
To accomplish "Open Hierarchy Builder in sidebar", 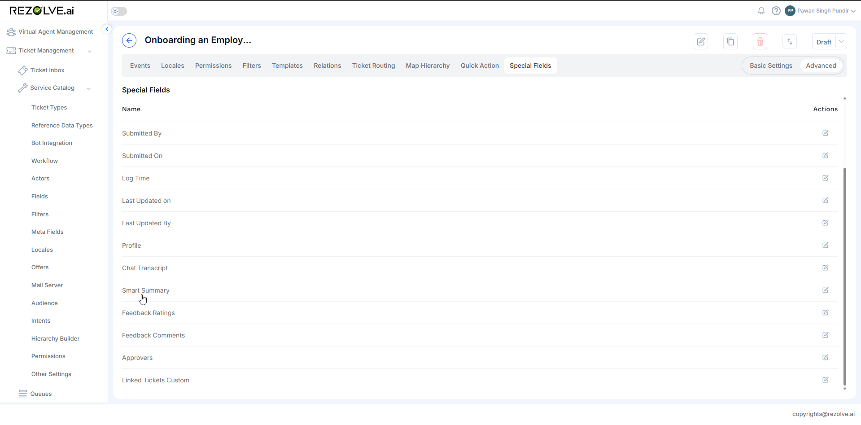I will click(x=55, y=339).
